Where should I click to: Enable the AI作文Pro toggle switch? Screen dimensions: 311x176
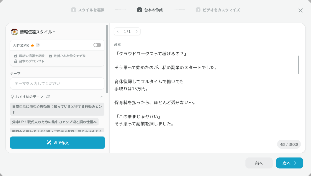[97, 45]
